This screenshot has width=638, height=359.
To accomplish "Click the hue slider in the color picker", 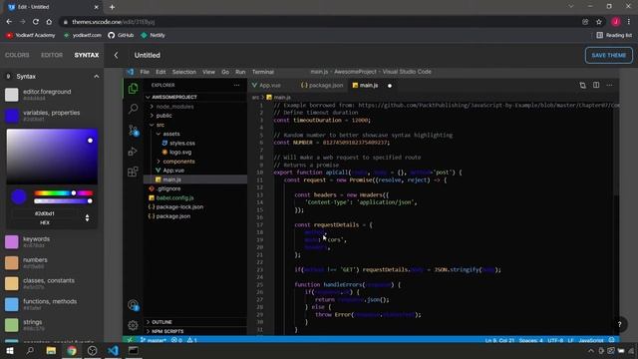I will [x=64, y=193].
